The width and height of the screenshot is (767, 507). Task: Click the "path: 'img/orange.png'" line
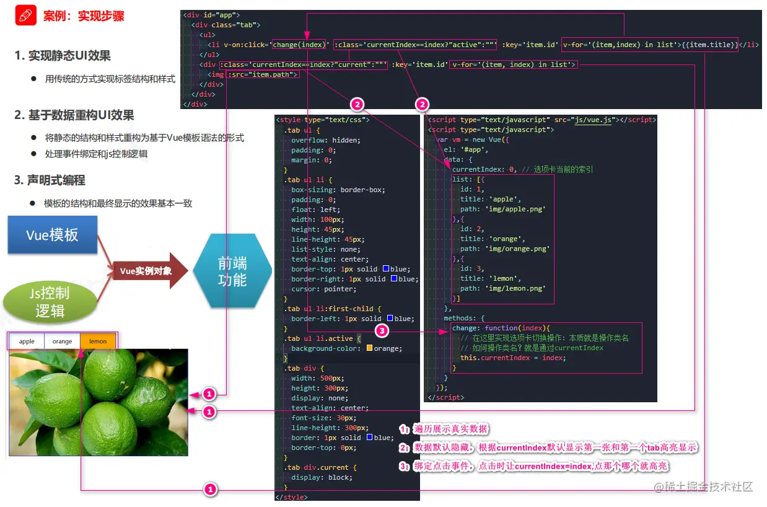coord(505,249)
